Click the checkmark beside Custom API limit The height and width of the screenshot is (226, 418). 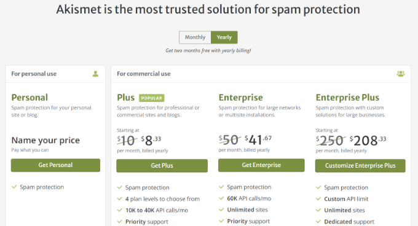(x=318, y=199)
